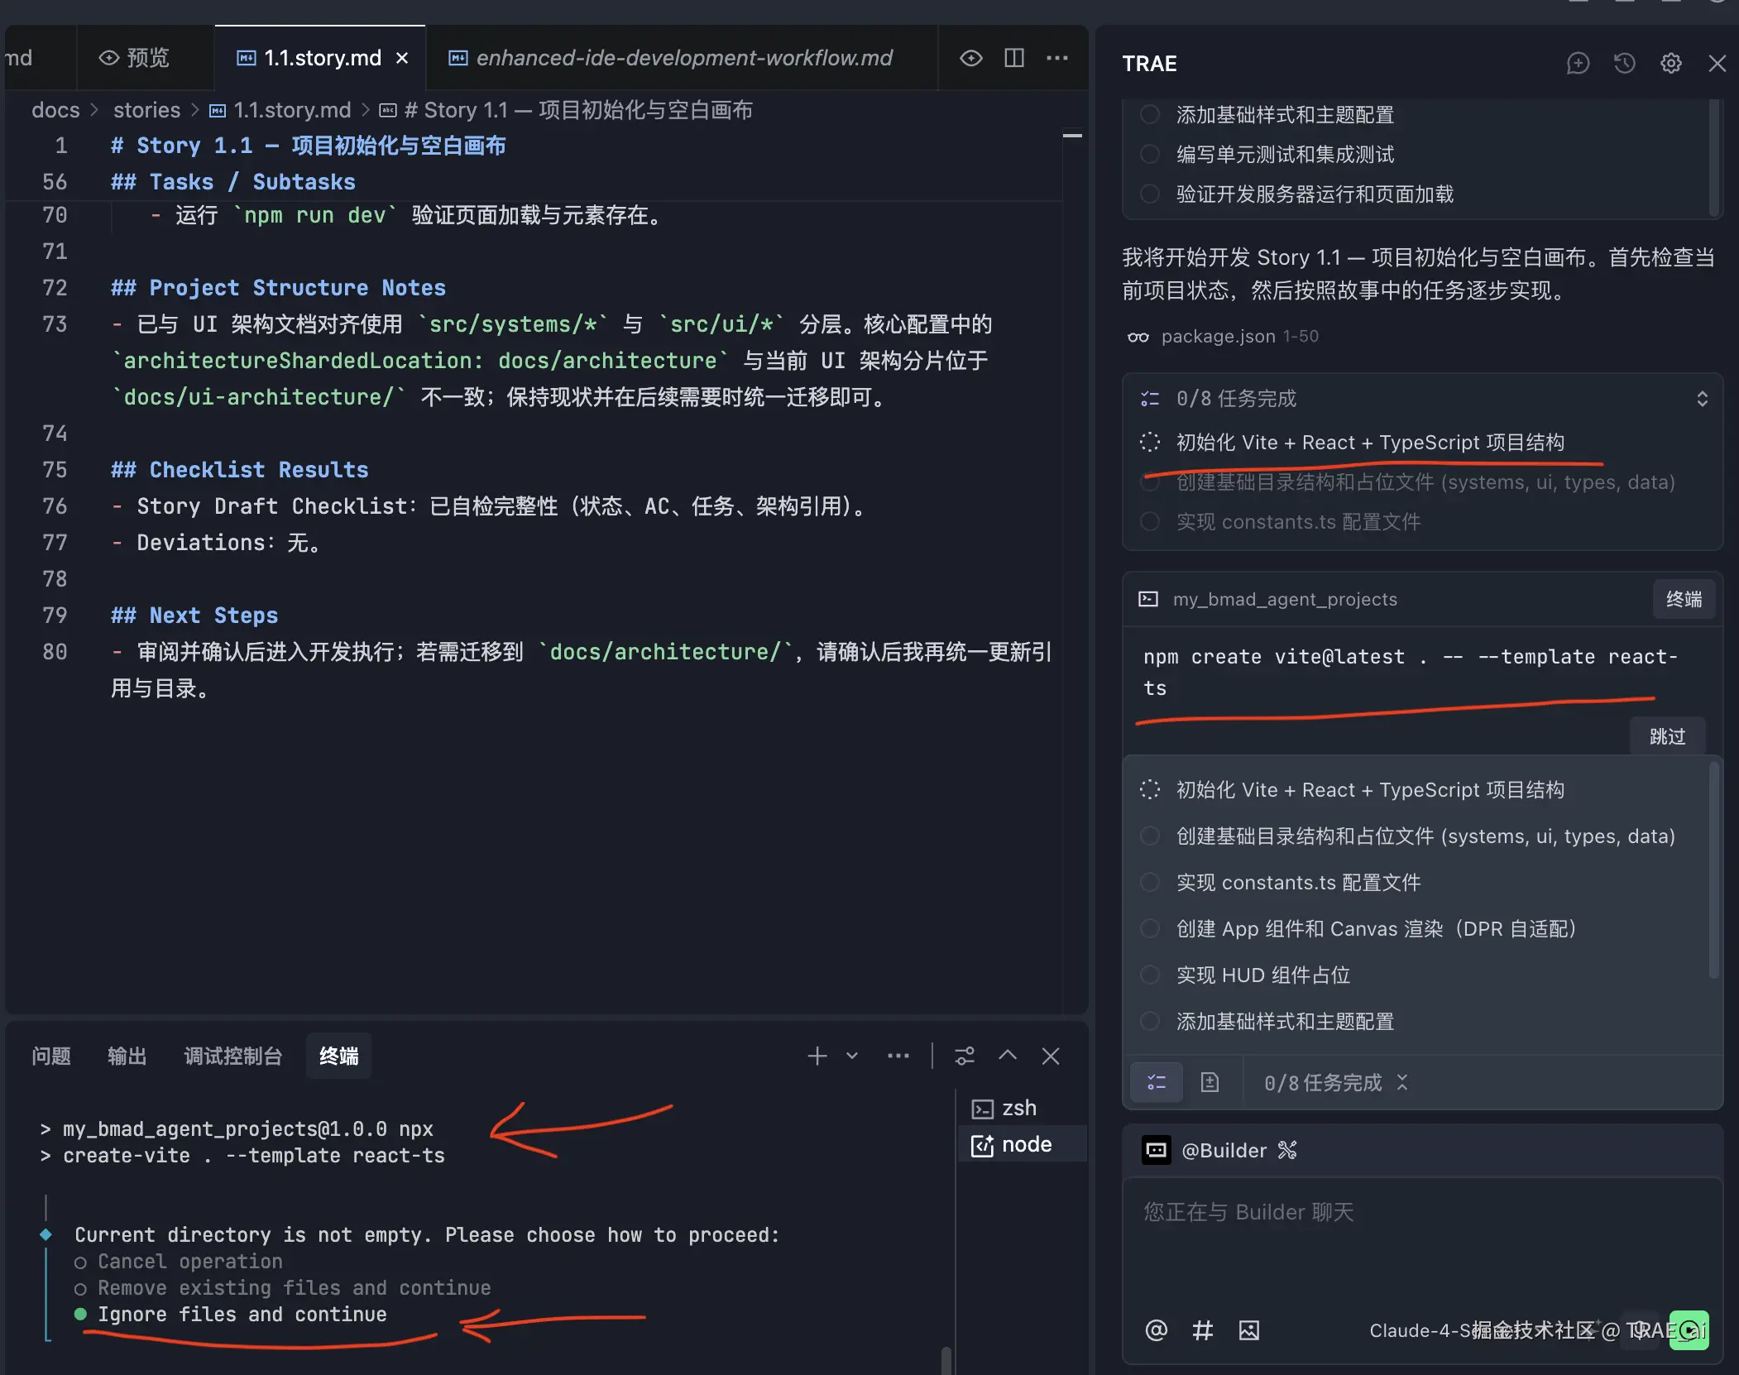The width and height of the screenshot is (1739, 1375).
Task: Click the image attach icon in chat input
Action: point(1248,1329)
